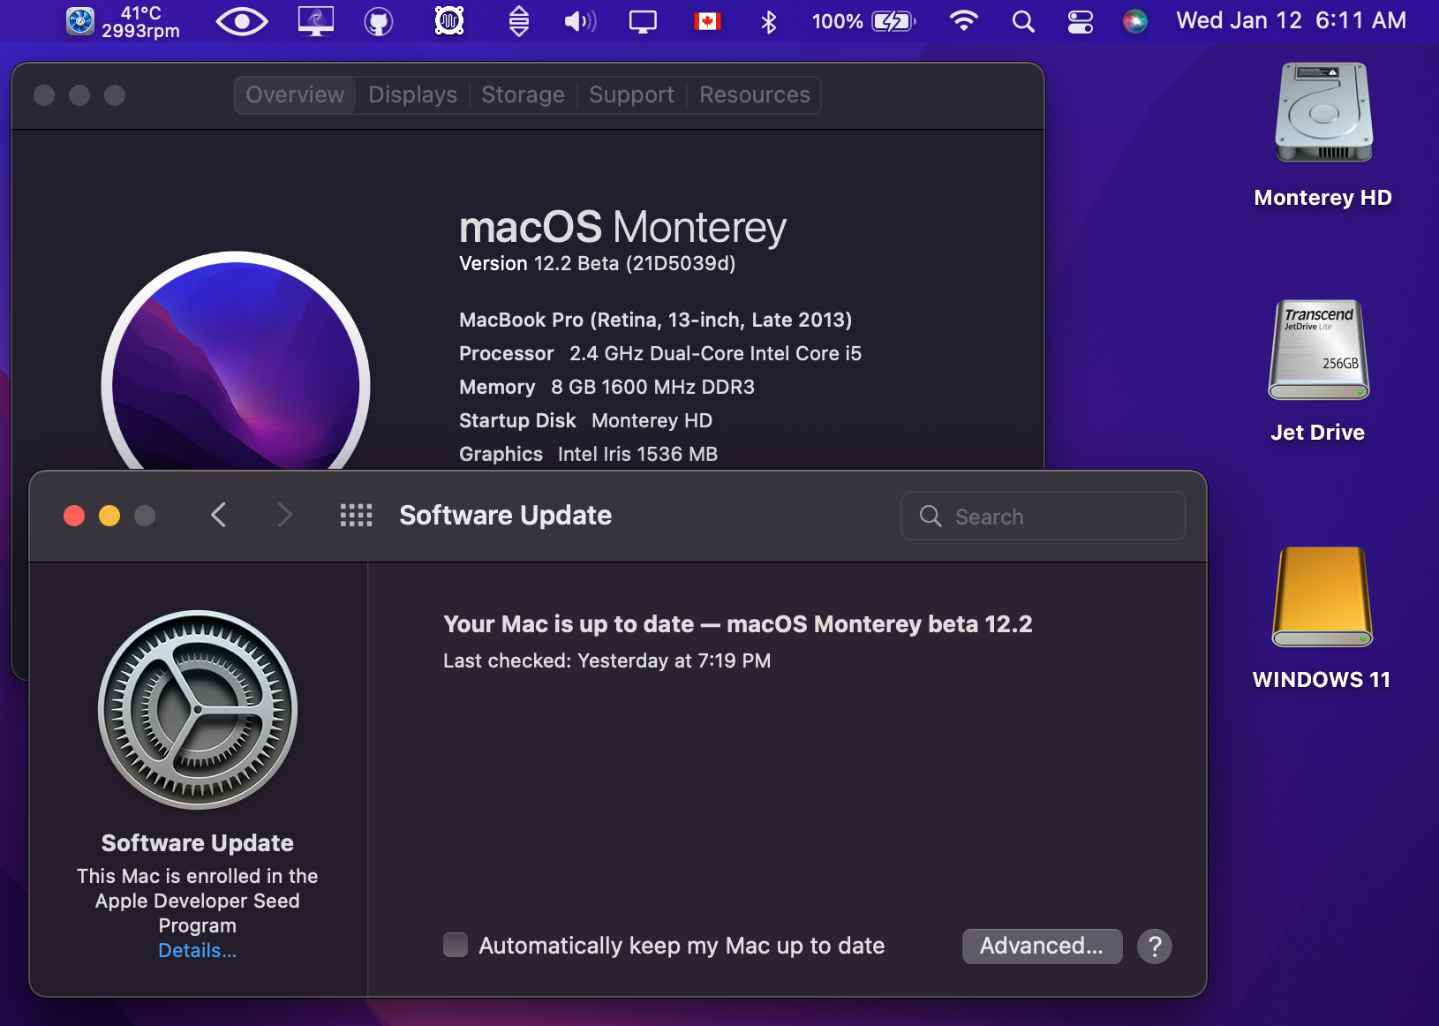Image resolution: width=1439 pixels, height=1026 pixels.
Task: Minimize the Software Update window
Action: click(x=109, y=516)
